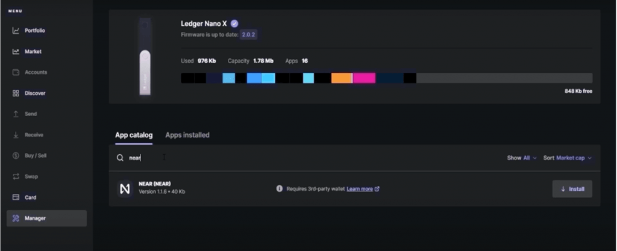Viewport: 617px width, 251px height.
Task: Click the info icon beside Requires 3rd-party wallet
Action: [x=280, y=188]
